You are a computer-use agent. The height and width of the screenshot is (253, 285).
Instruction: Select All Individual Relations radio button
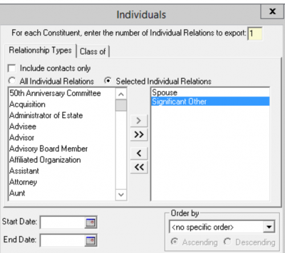pos(12,81)
